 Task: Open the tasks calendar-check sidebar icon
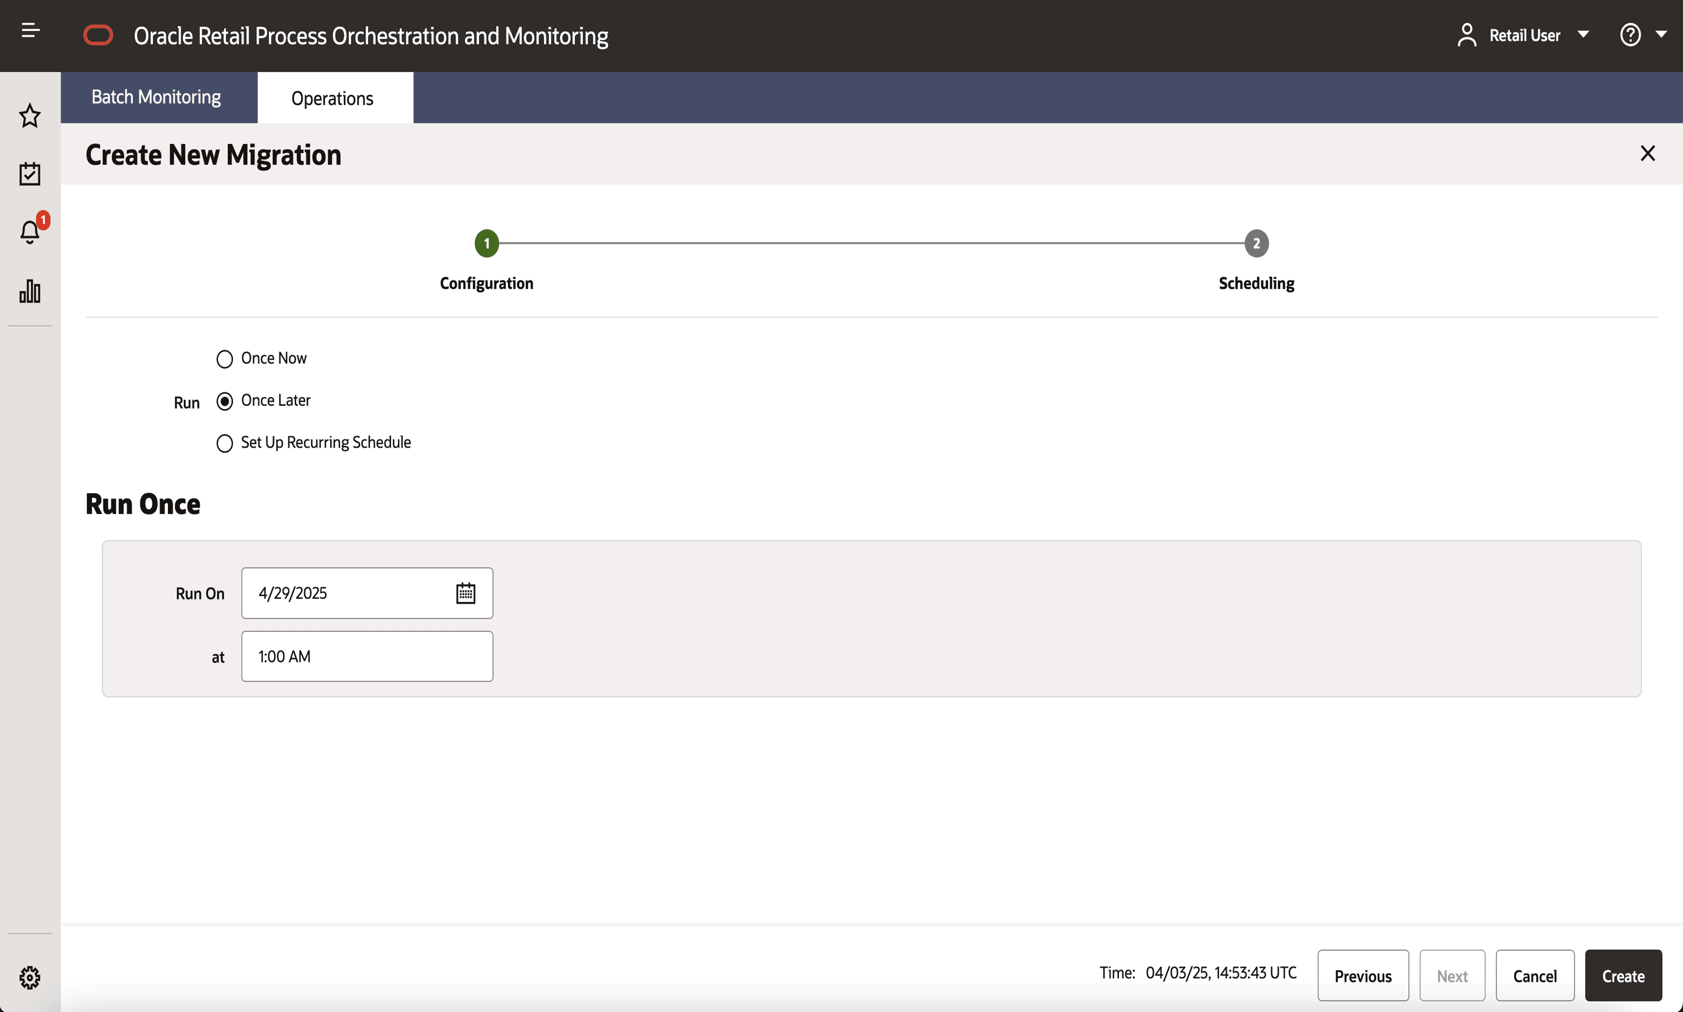pyautogui.click(x=30, y=173)
